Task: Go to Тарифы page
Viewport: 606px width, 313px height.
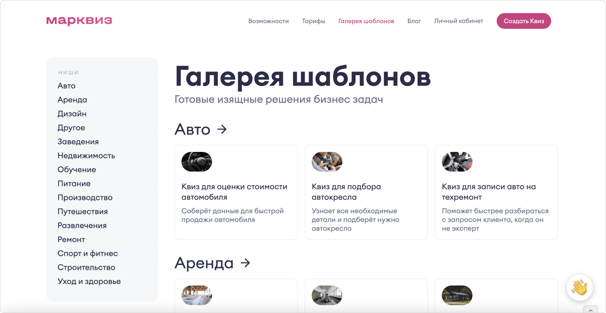Action: pos(313,21)
